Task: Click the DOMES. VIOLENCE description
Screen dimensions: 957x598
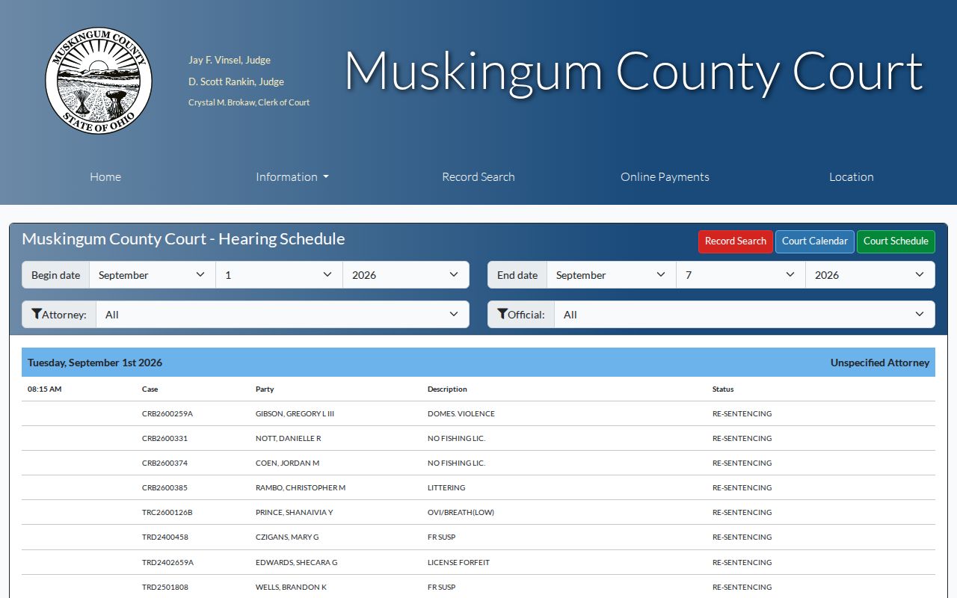Action: [461, 413]
